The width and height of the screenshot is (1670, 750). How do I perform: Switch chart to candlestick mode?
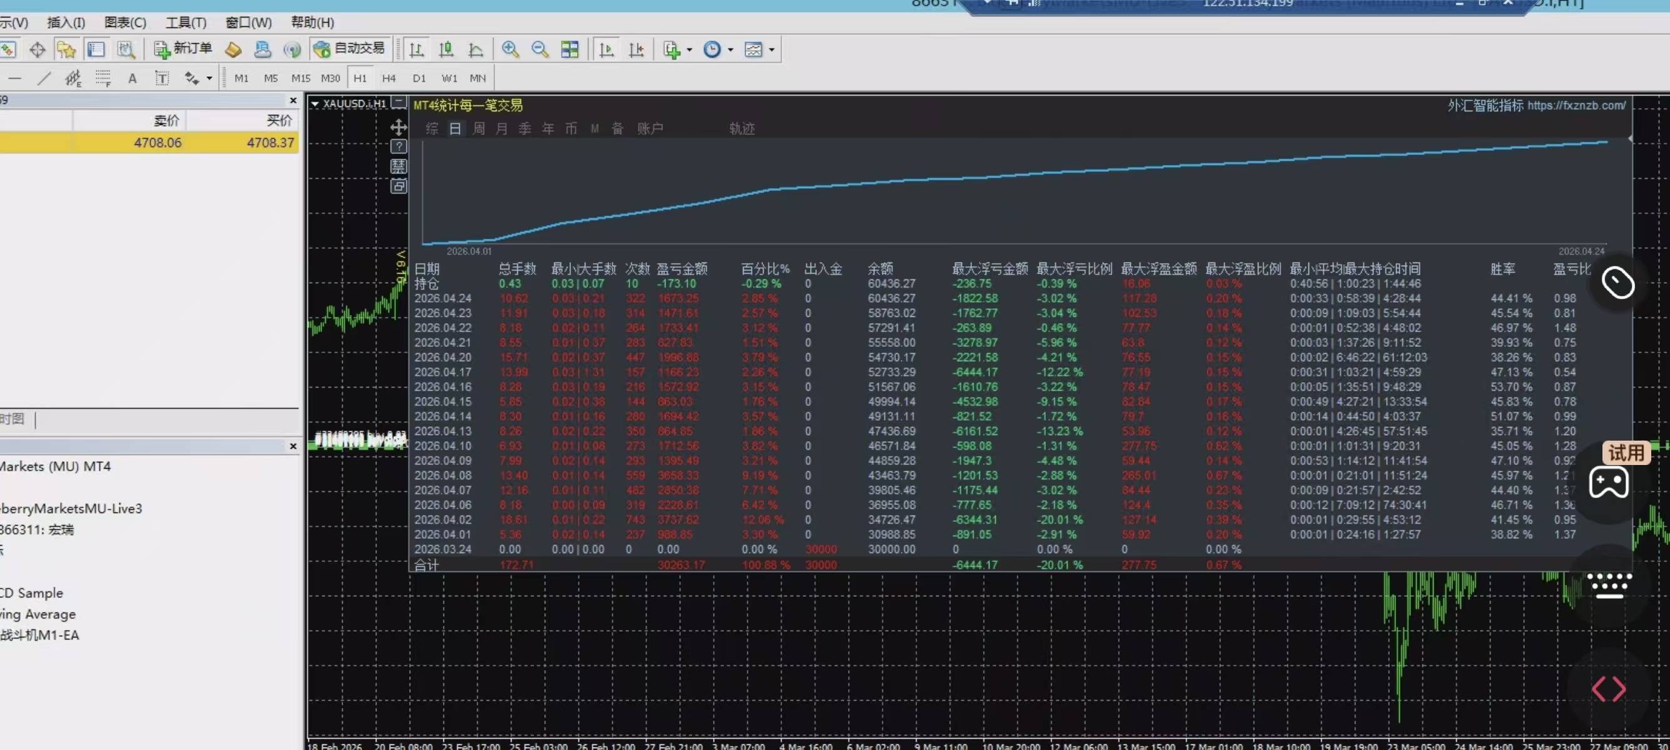(446, 50)
